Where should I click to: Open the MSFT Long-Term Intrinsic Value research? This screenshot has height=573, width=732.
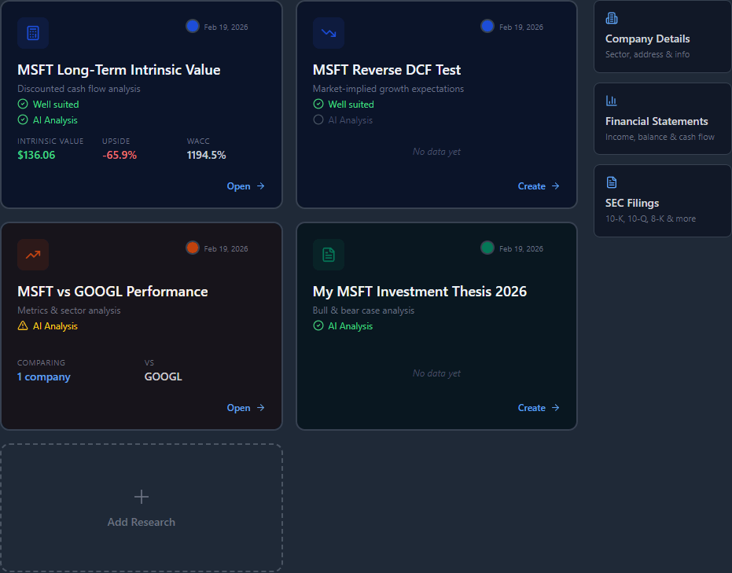point(245,186)
